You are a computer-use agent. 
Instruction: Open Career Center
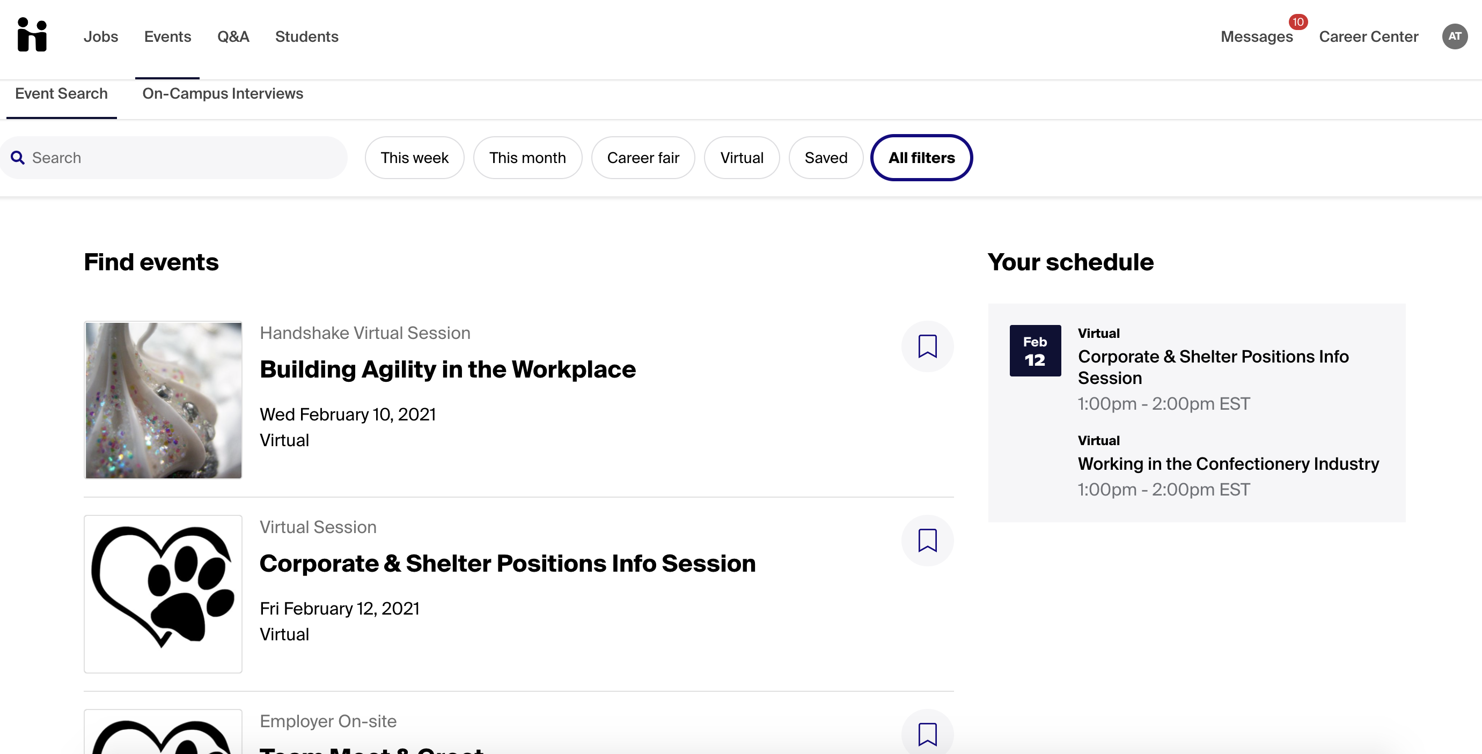(x=1368, y=37)
